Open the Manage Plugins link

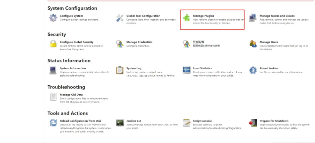click(203, 16)
